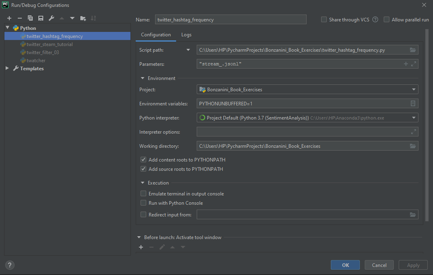Expand the Parameters field editor
This screenshot has height=275, width=433.
click(413, 64)
